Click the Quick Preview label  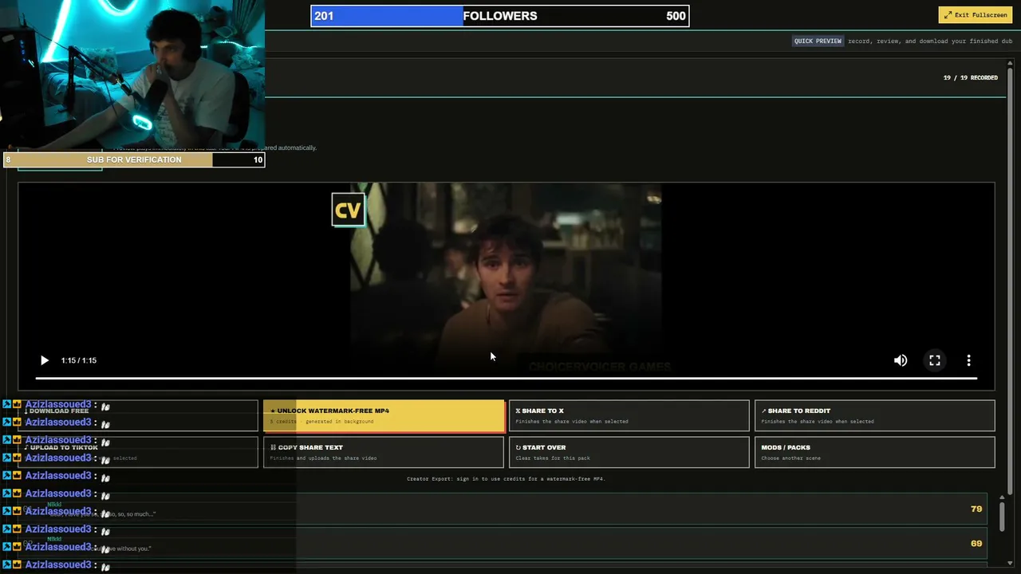(x=818, y=41)
